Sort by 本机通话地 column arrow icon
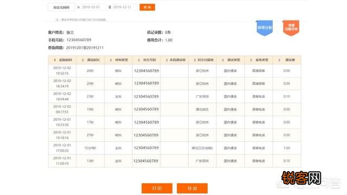The width and height of the screenshot is (347, 195). (167, 60)
